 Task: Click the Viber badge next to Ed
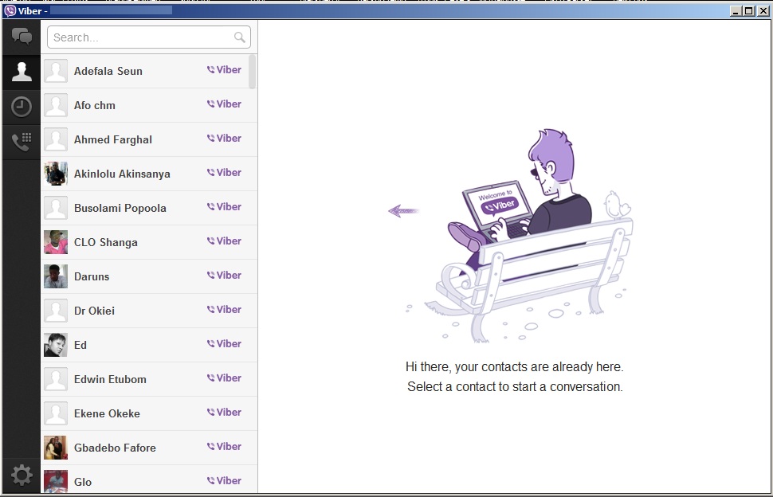point(224,344)
